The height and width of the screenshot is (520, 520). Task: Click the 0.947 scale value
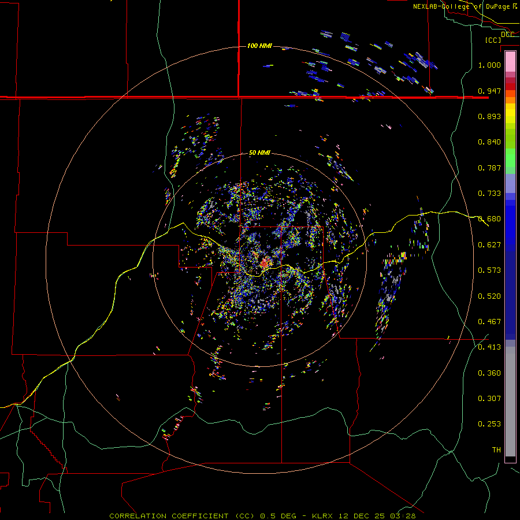(x=489, y=91)
